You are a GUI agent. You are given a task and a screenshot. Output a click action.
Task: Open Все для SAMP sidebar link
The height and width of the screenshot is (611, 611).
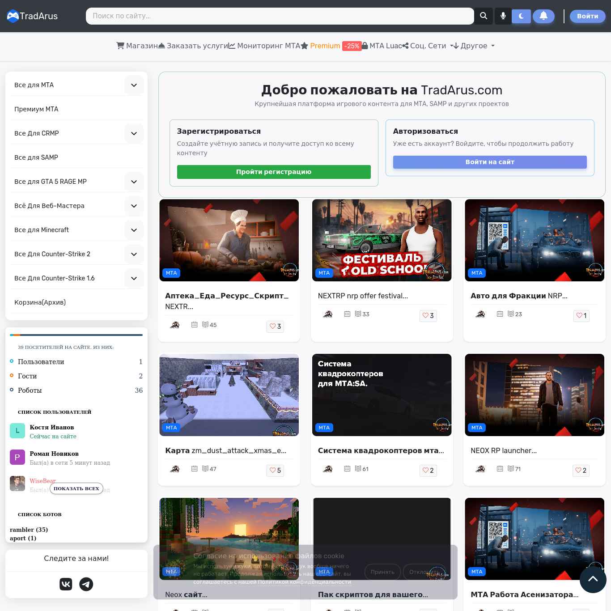coord(36,157)
